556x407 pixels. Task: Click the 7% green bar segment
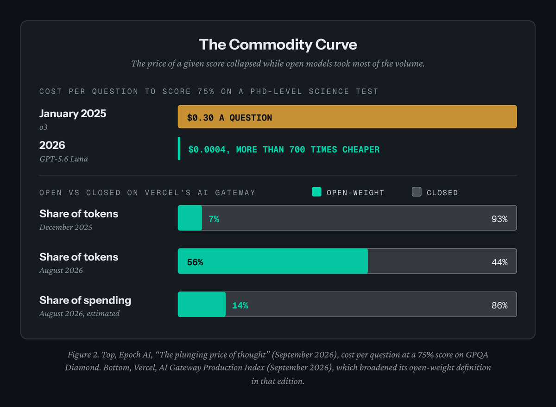coord(190,218)
